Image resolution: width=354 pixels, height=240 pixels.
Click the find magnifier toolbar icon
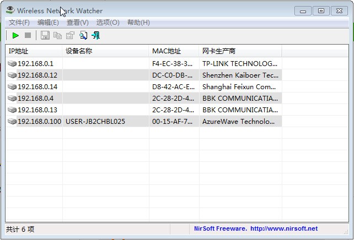point(83,35)
